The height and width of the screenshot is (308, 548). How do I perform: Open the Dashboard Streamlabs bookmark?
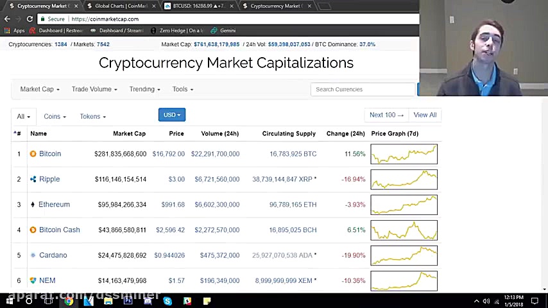point(117,30)
